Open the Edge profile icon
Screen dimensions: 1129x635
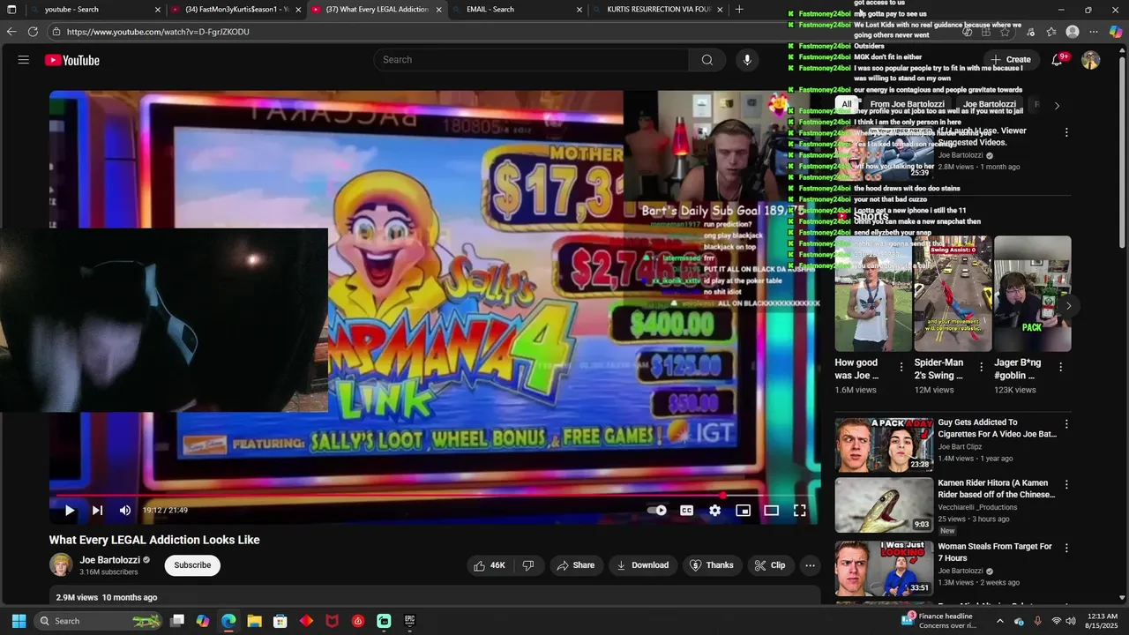[1073, 32]
